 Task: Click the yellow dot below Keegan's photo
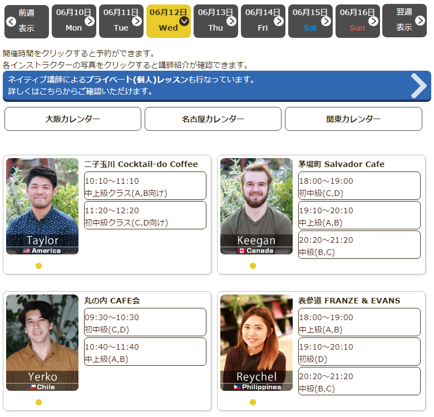coord(253,266)
